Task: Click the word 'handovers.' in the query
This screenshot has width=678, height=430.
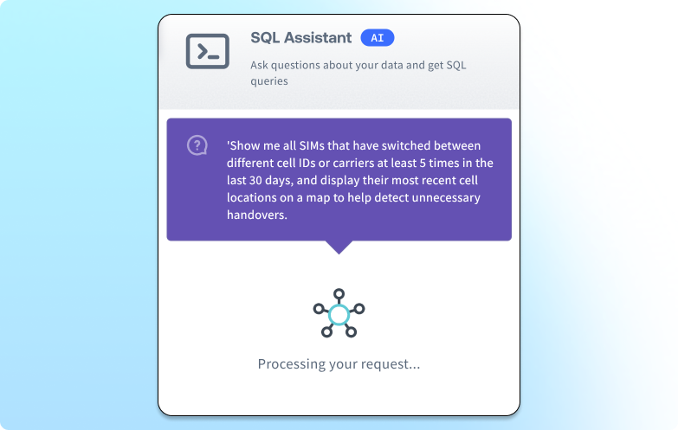Action: click(x=257, y=215)
